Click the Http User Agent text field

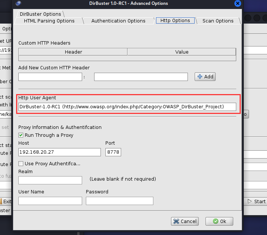[127, 107]
